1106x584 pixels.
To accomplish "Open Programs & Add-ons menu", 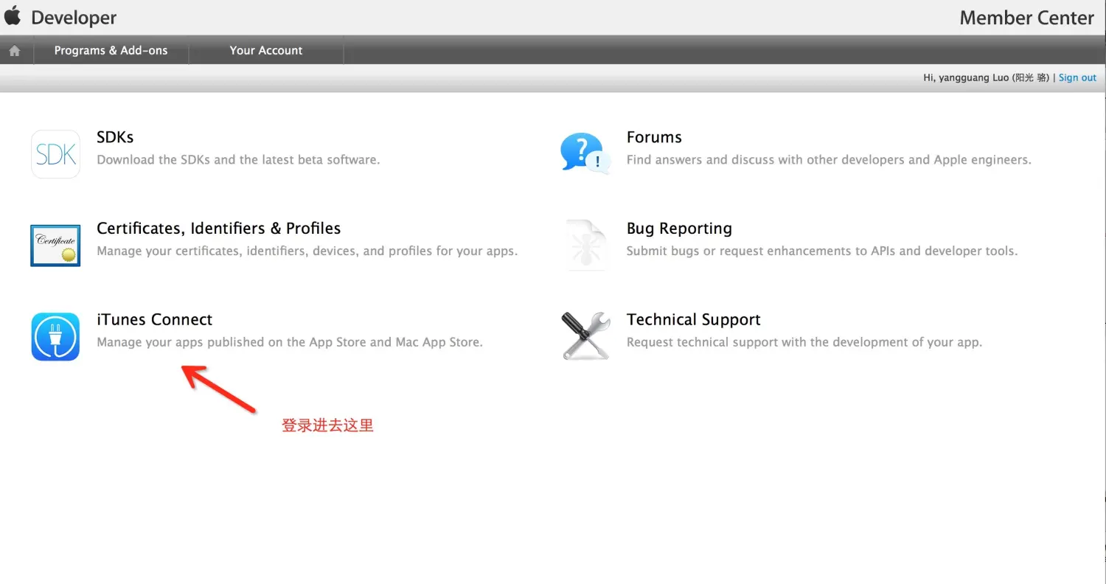I will click(x=111, y=50).
